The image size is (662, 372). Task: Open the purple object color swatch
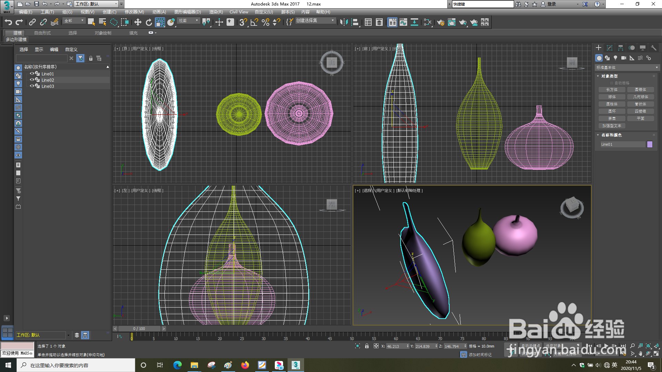[650, 144]
